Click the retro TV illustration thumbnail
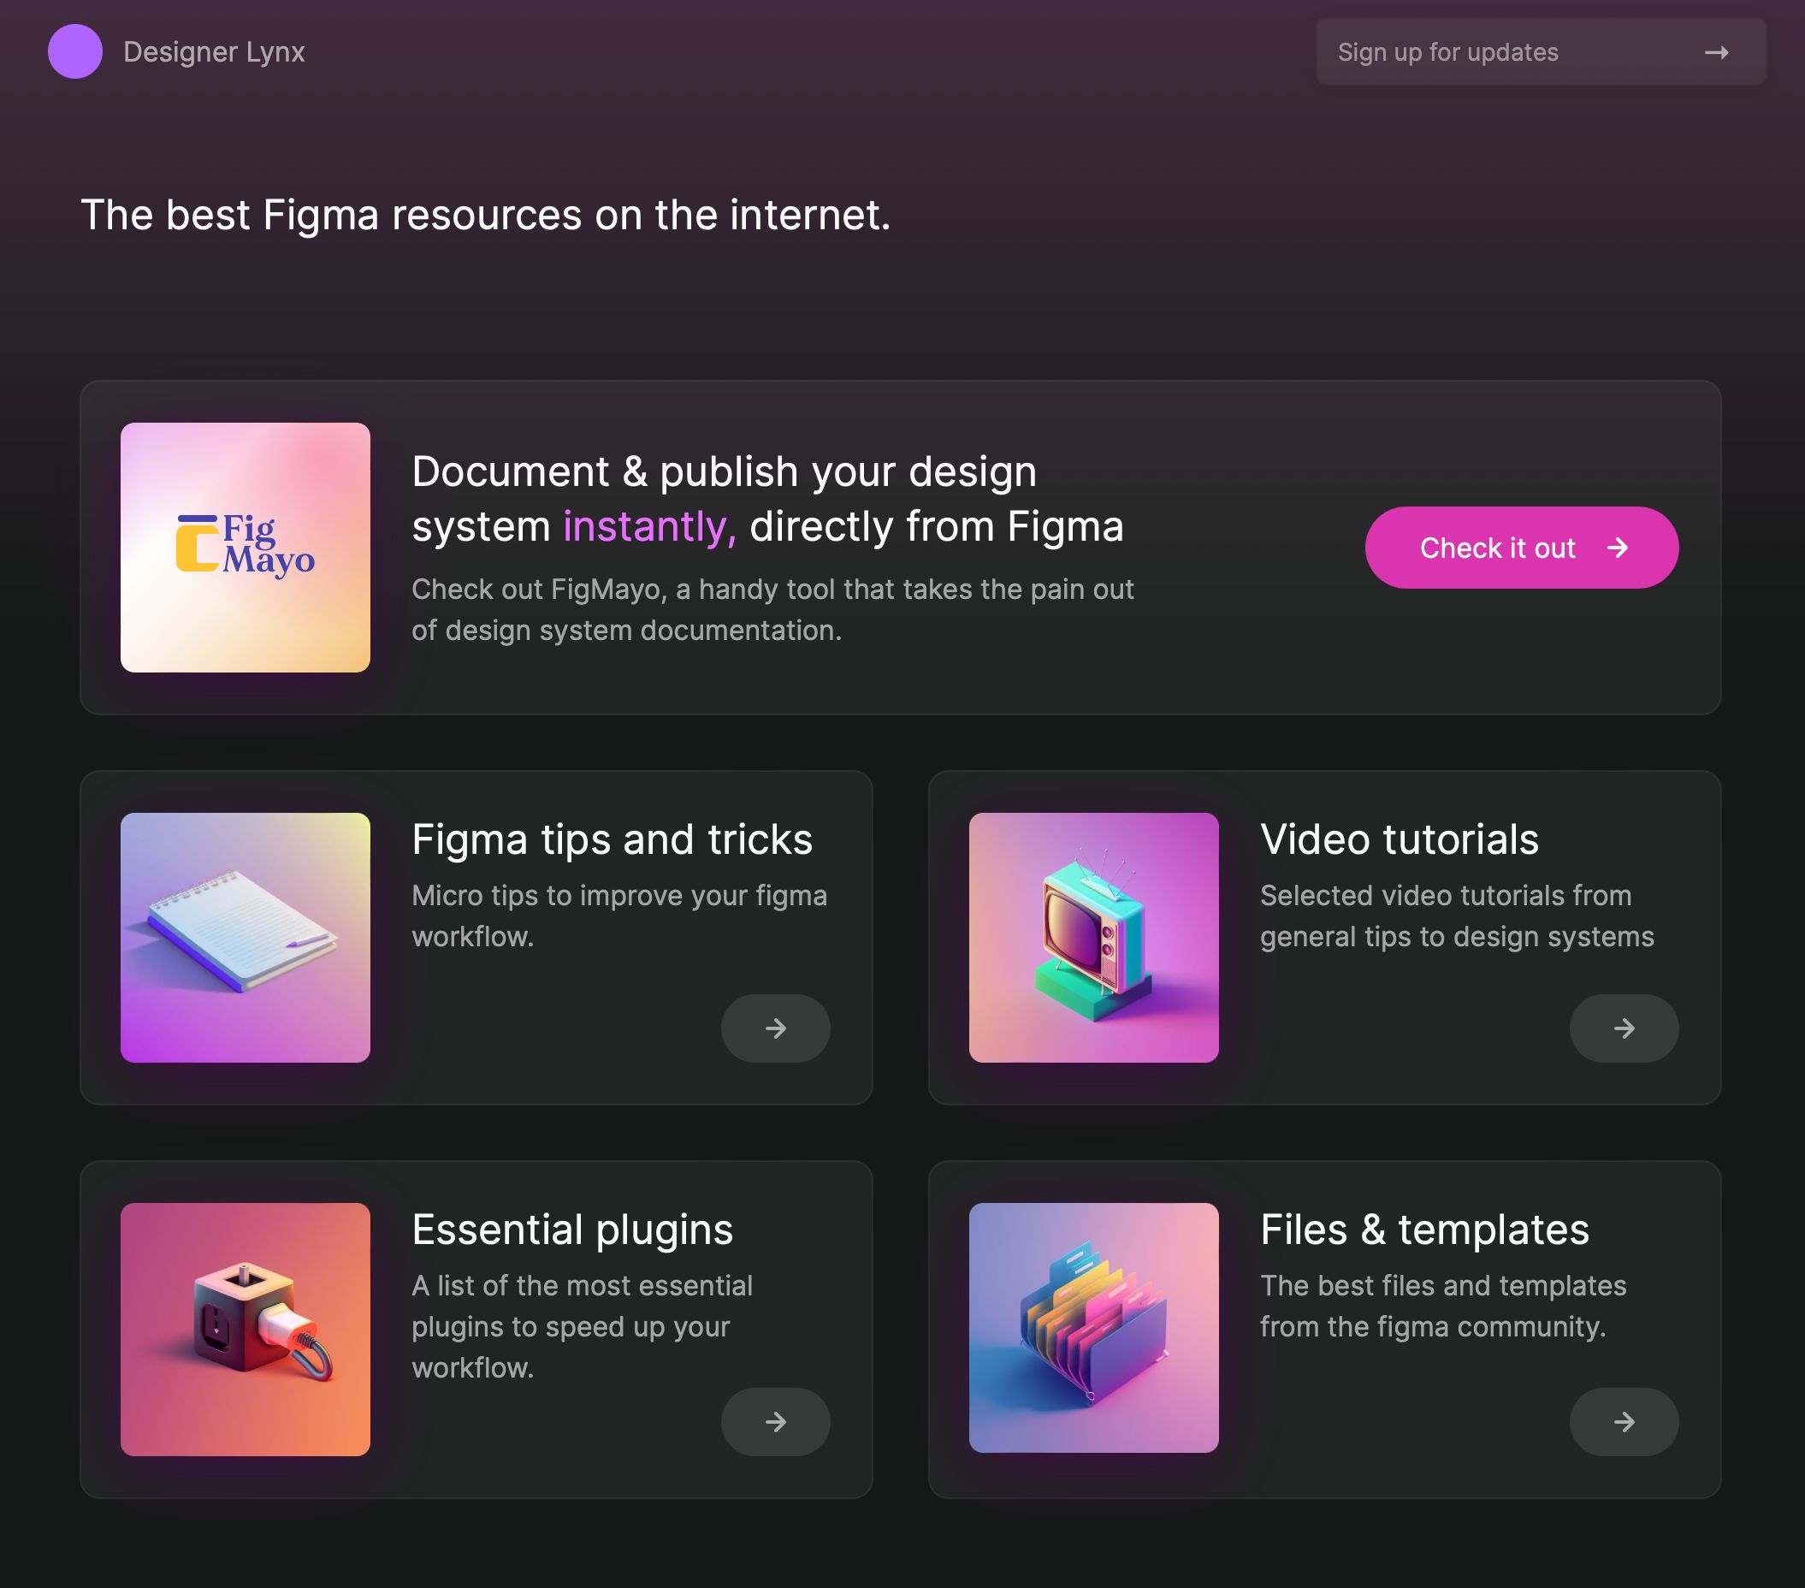 [1093, 937]
